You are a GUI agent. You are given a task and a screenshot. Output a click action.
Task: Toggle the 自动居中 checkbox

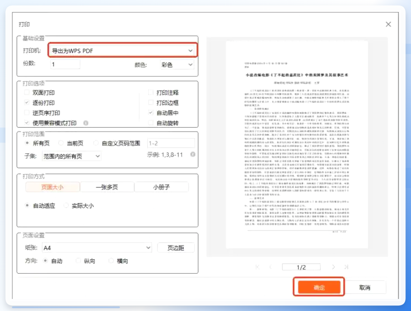point(151,113)
